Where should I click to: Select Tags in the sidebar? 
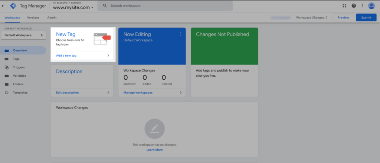[x=16, y=59]
